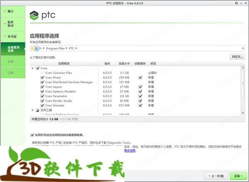Click the 安装大小 column header

124,63
